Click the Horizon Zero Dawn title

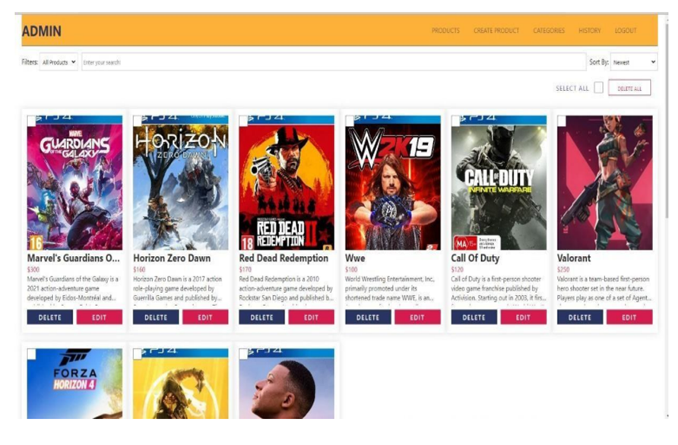172,258
